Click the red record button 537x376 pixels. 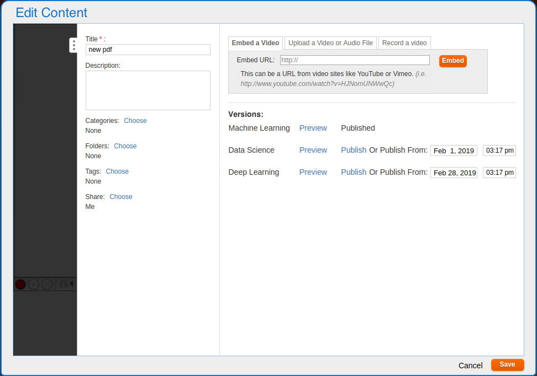point(20,284)
